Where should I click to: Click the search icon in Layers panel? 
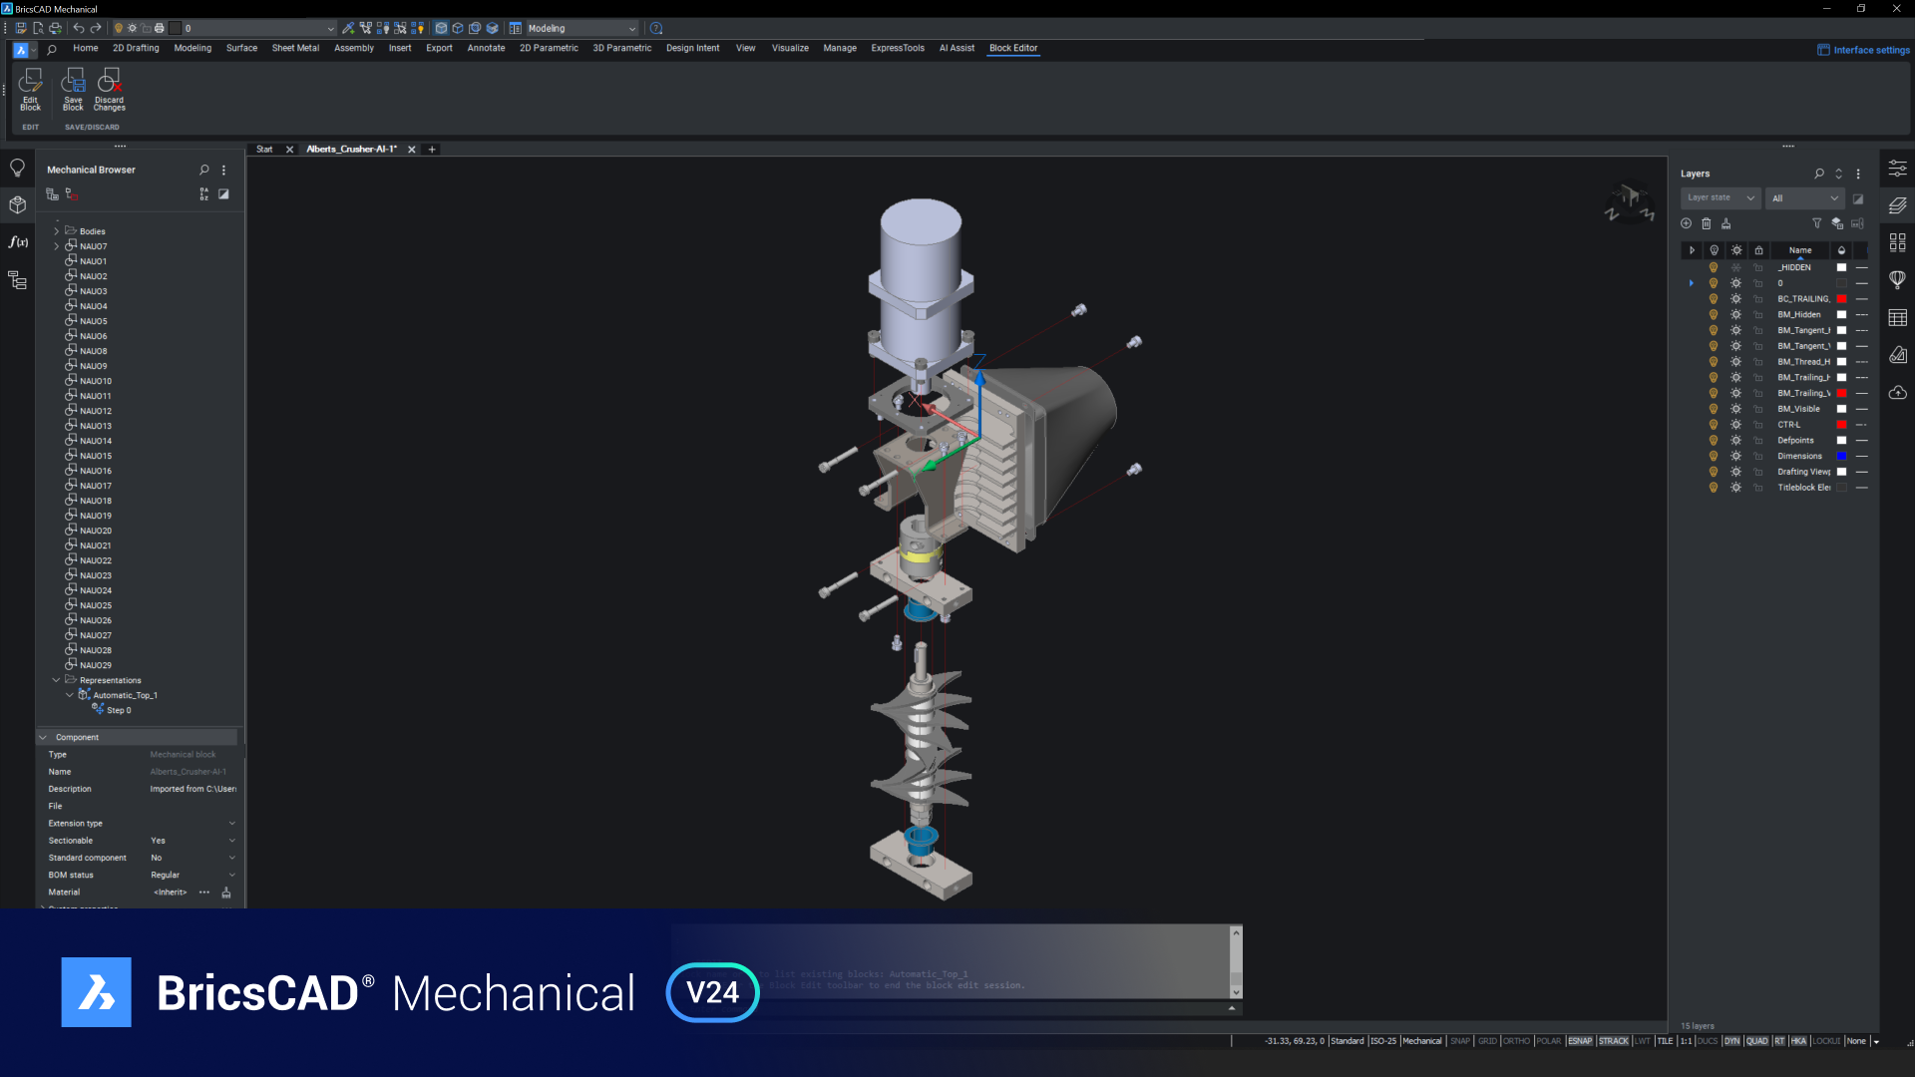[x=1819, y=174]
